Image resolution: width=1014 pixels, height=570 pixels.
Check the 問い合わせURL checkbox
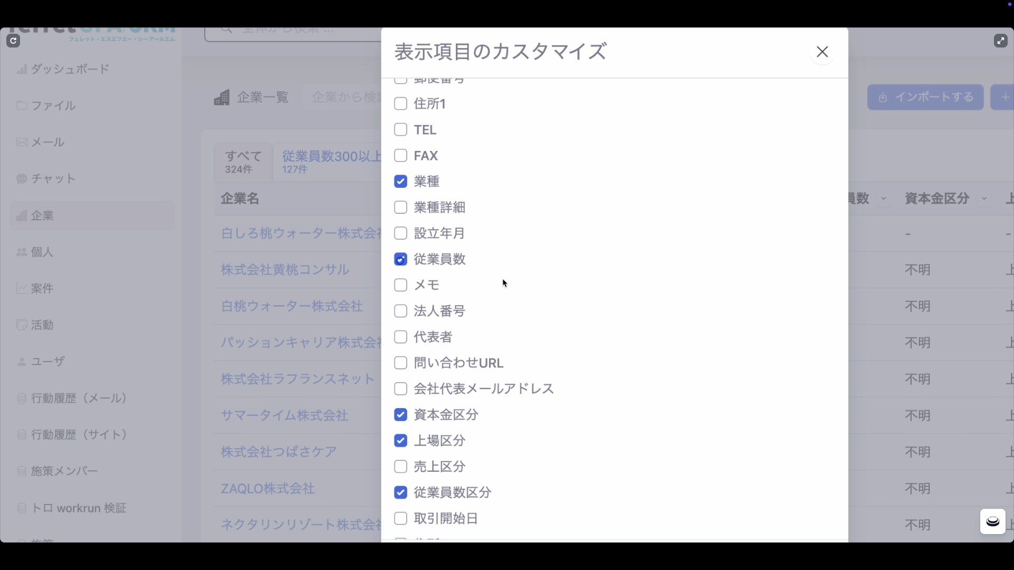pos(400,363)
